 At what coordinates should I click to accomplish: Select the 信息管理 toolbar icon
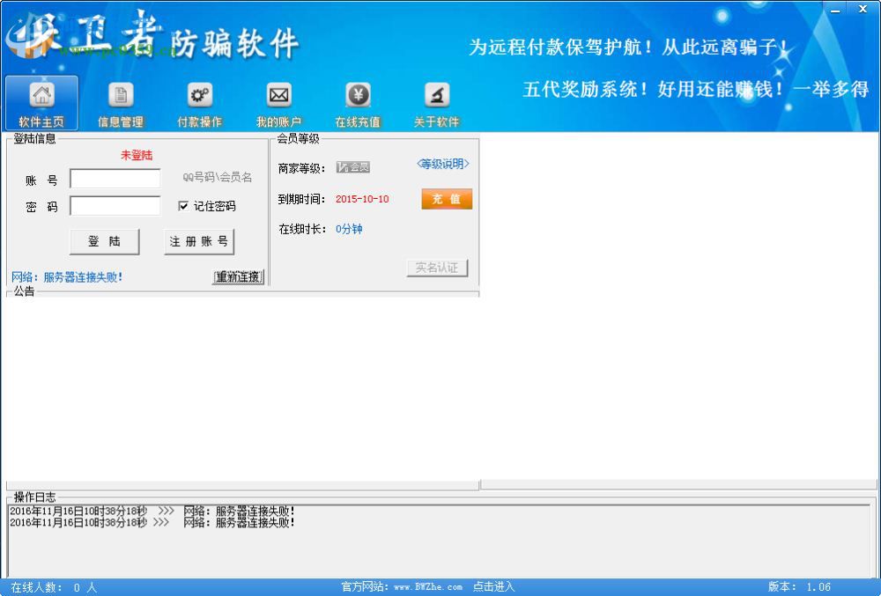point(120,102)
